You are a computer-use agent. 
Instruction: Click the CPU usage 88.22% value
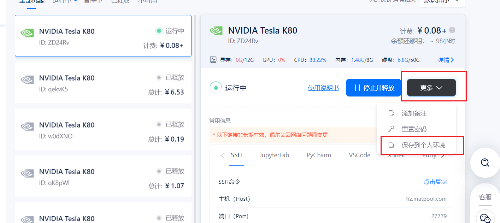(318, 60)
